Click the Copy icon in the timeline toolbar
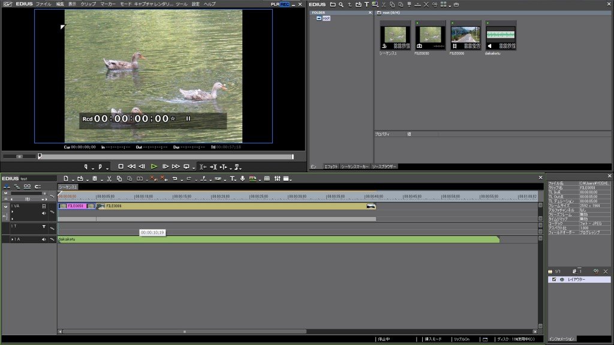The width and height of the screenshot is (614, 345). coord(119,178)
